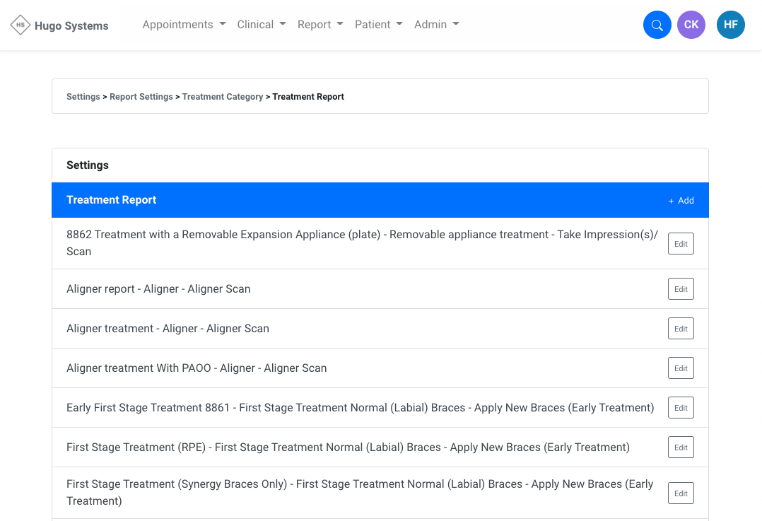The width and height of the screenshot is (762, 521).
Task: Open the search icon in the navbar
Action: click(657, 24)
